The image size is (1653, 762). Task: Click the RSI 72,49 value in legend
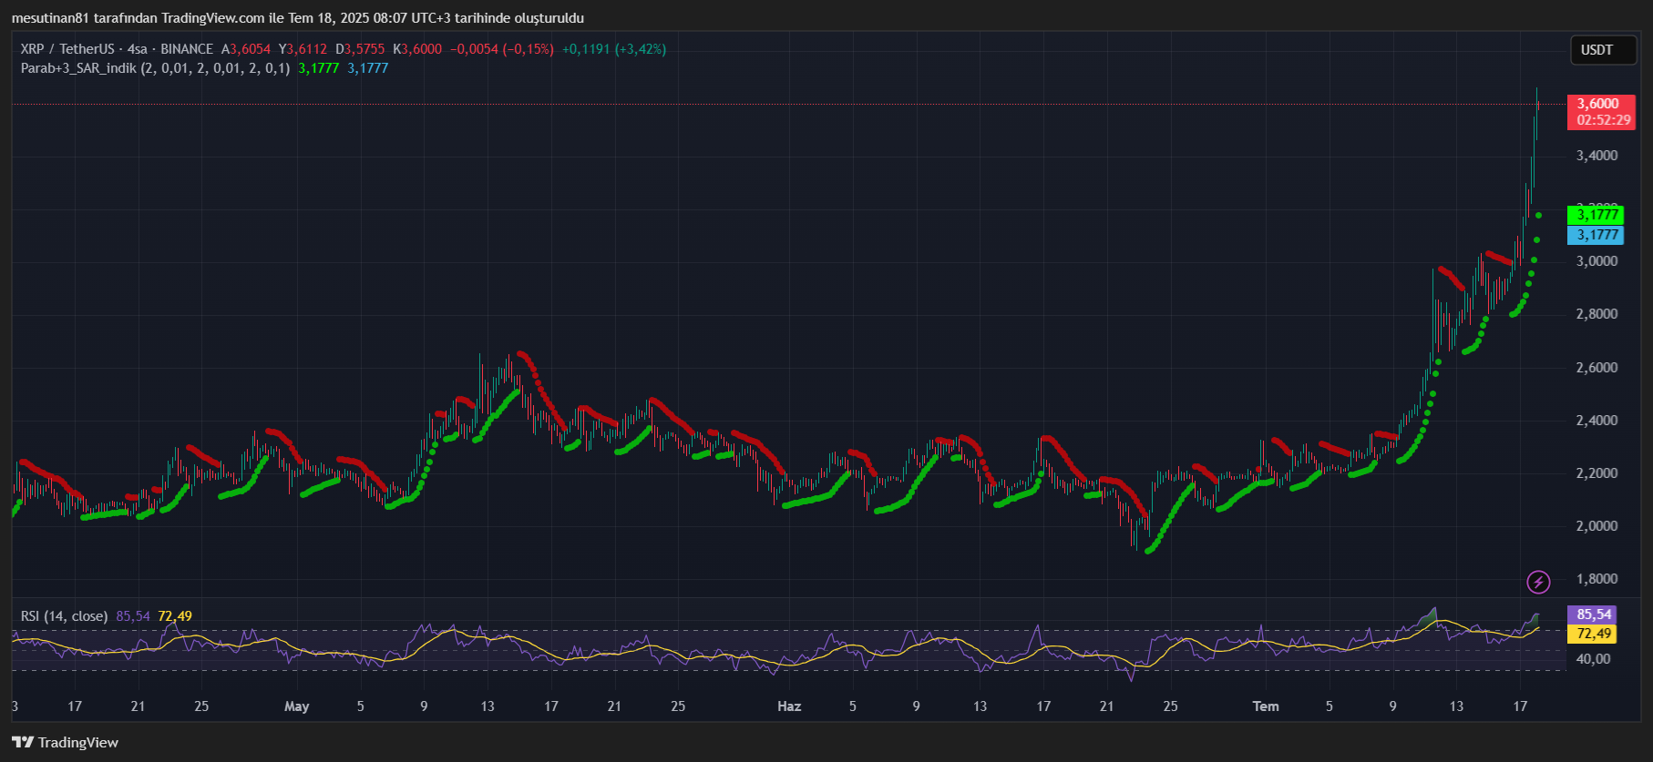click(175, 616)
